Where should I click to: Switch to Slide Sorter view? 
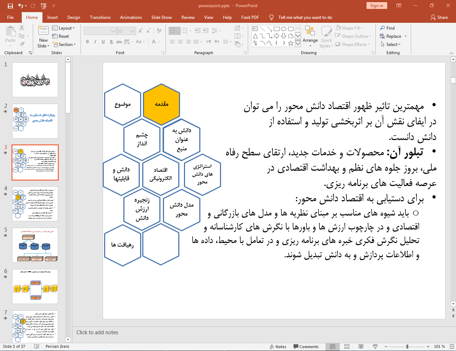[x=347, y=346]
